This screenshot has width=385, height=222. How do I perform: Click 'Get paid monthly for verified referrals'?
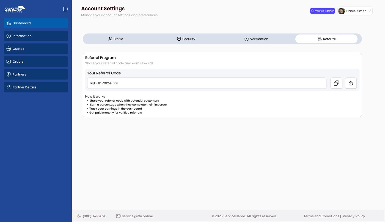click(x=116, y=113)
